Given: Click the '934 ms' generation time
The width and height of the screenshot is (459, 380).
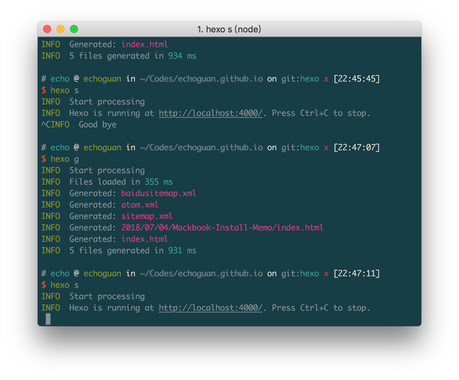Looking at the screenshot, I should pos(182,56).
